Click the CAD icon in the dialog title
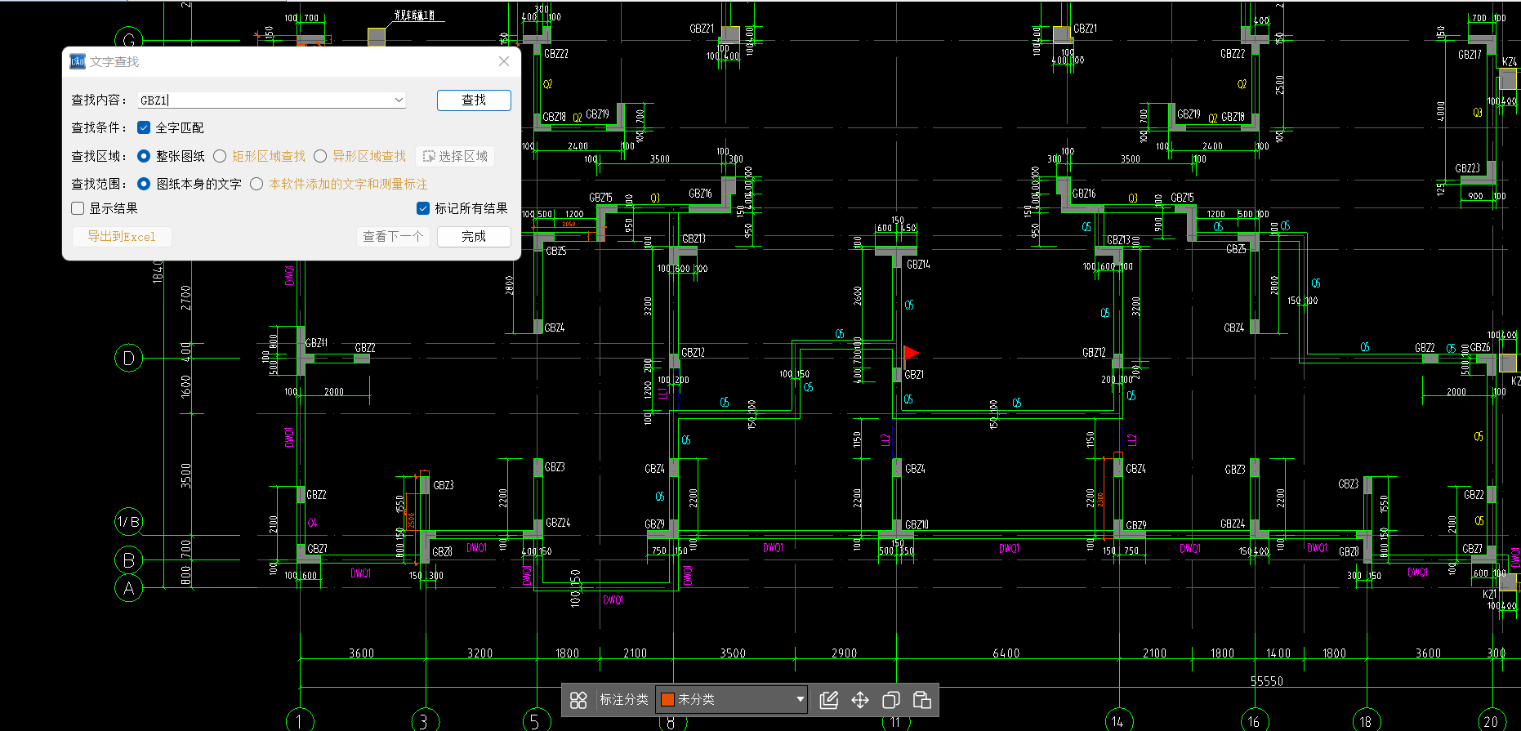 point(78,62)
